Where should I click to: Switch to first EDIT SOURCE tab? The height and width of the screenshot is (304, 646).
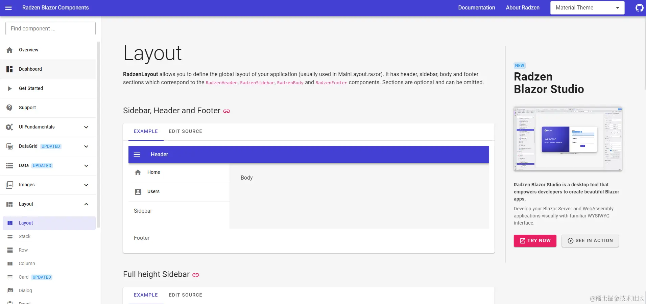coord(185,132)
